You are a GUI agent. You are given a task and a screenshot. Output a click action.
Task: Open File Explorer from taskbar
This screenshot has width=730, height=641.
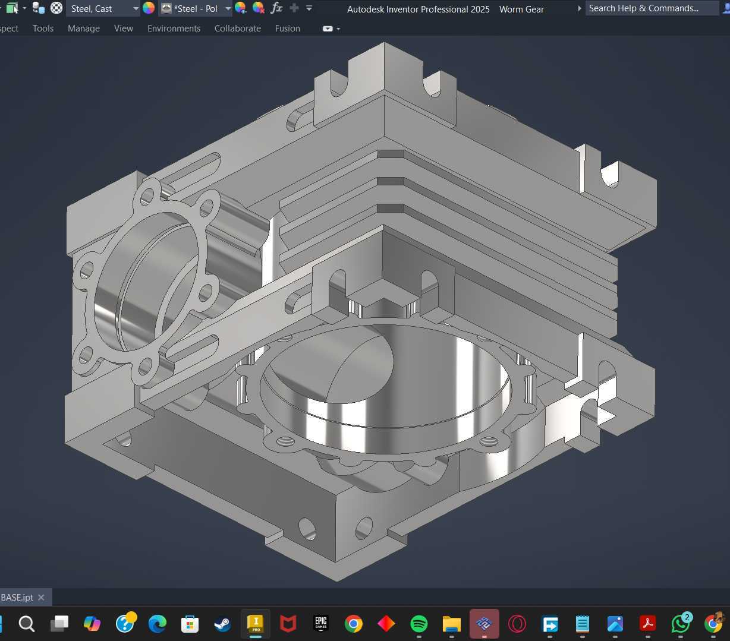coord(452,624)
